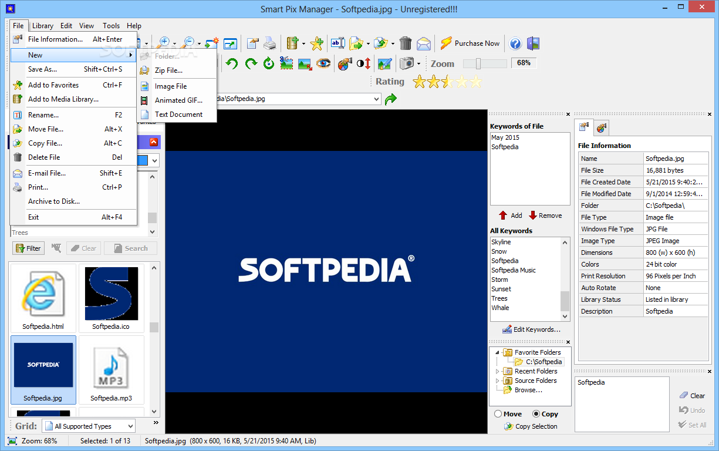The width and height of the screenshot is (719, 451).
Task: Click the Remove keyword button
Action: 545,216
